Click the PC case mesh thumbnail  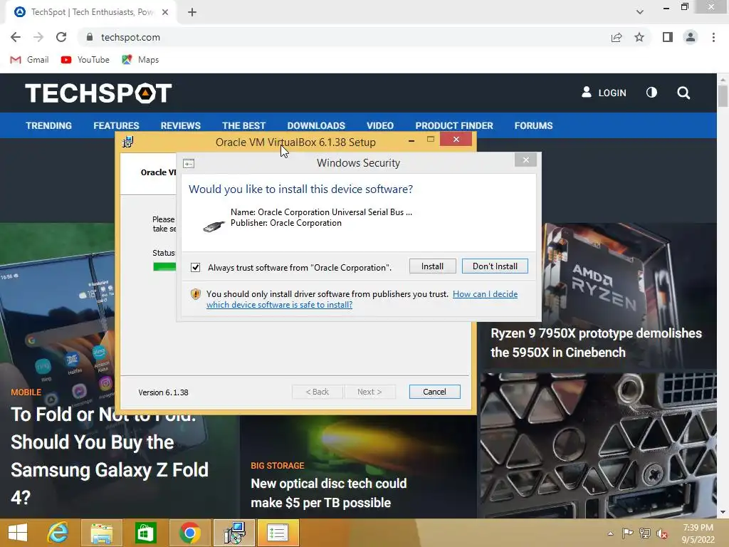(598, 446)
